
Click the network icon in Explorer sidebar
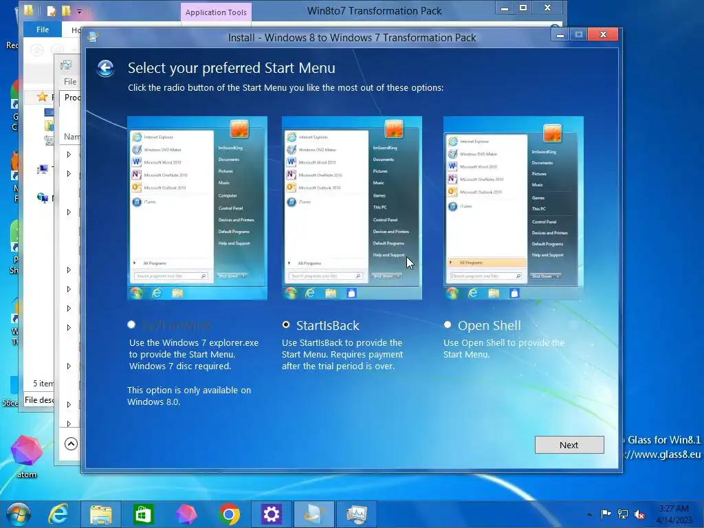pos(43,197)
